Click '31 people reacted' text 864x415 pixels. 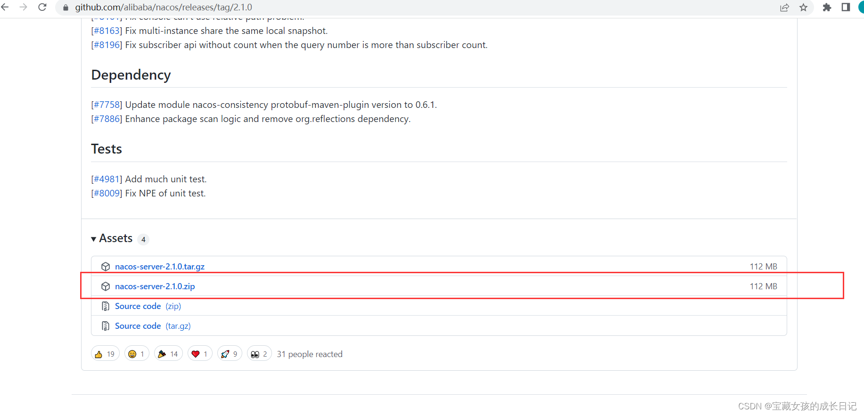click(310, 354)
